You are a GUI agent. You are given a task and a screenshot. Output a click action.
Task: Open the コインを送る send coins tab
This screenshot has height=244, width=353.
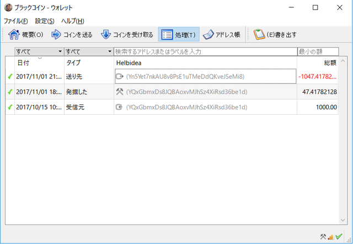[72, 34]
